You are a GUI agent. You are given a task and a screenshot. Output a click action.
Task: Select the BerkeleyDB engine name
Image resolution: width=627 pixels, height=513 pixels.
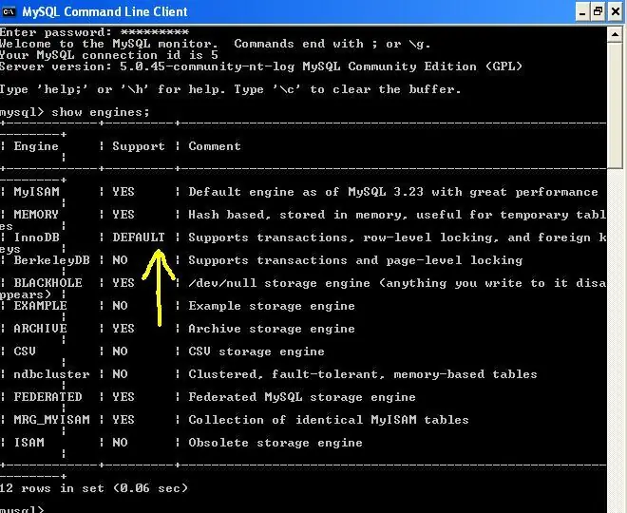[51, 260]
